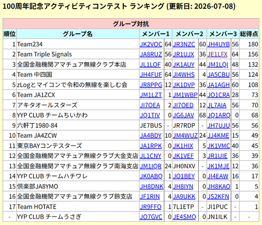Open callsign link JI7OEA

(x=150, y=105)
